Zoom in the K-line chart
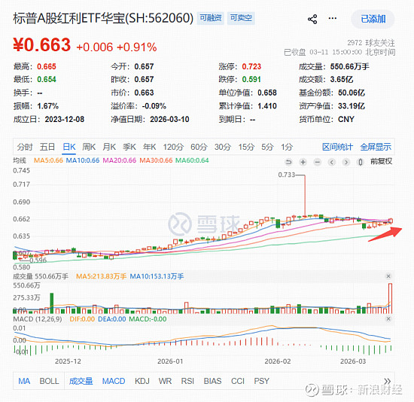The image size is (414, 402). point(303,162)
